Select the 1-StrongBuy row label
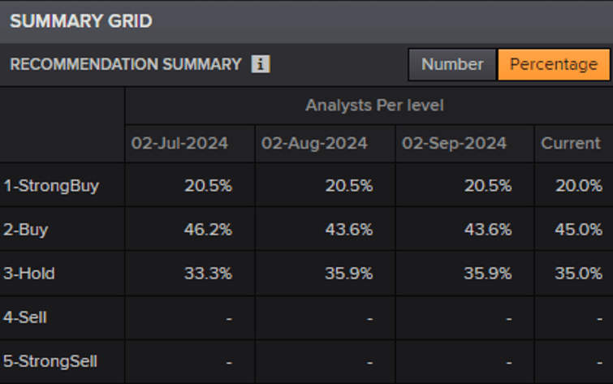The width and height of the screenshot is (613, 384). pyautogui.click(x=51, y=185)
